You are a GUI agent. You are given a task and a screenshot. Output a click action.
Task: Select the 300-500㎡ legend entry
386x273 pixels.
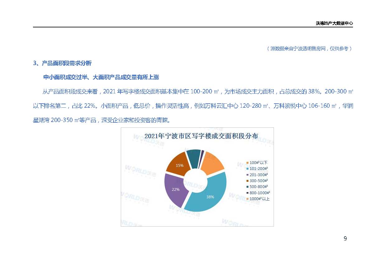259,181
